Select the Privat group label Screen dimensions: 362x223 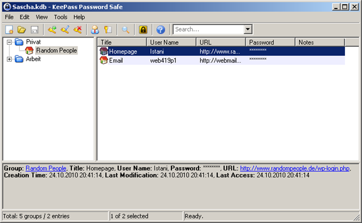point(33,42)
